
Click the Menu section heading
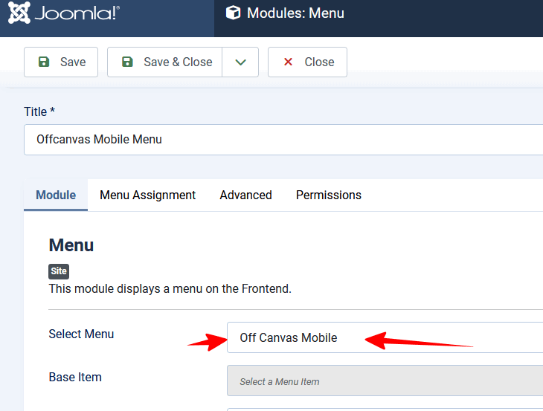click(71, 245)
